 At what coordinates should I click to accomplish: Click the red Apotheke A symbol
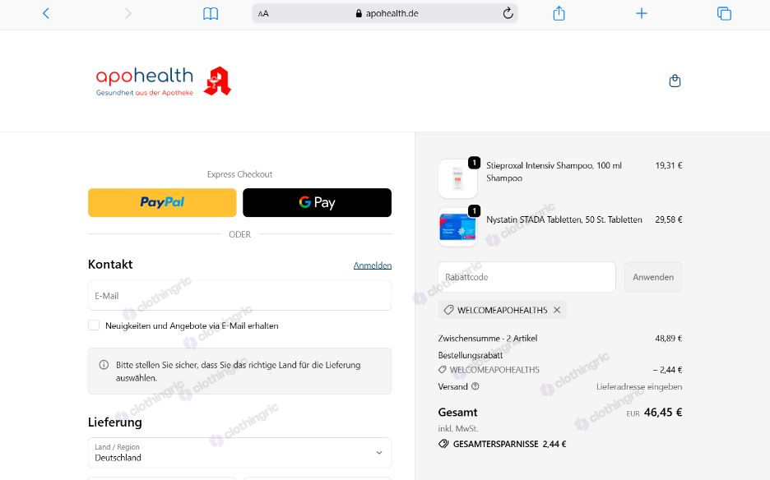[217, 81]
